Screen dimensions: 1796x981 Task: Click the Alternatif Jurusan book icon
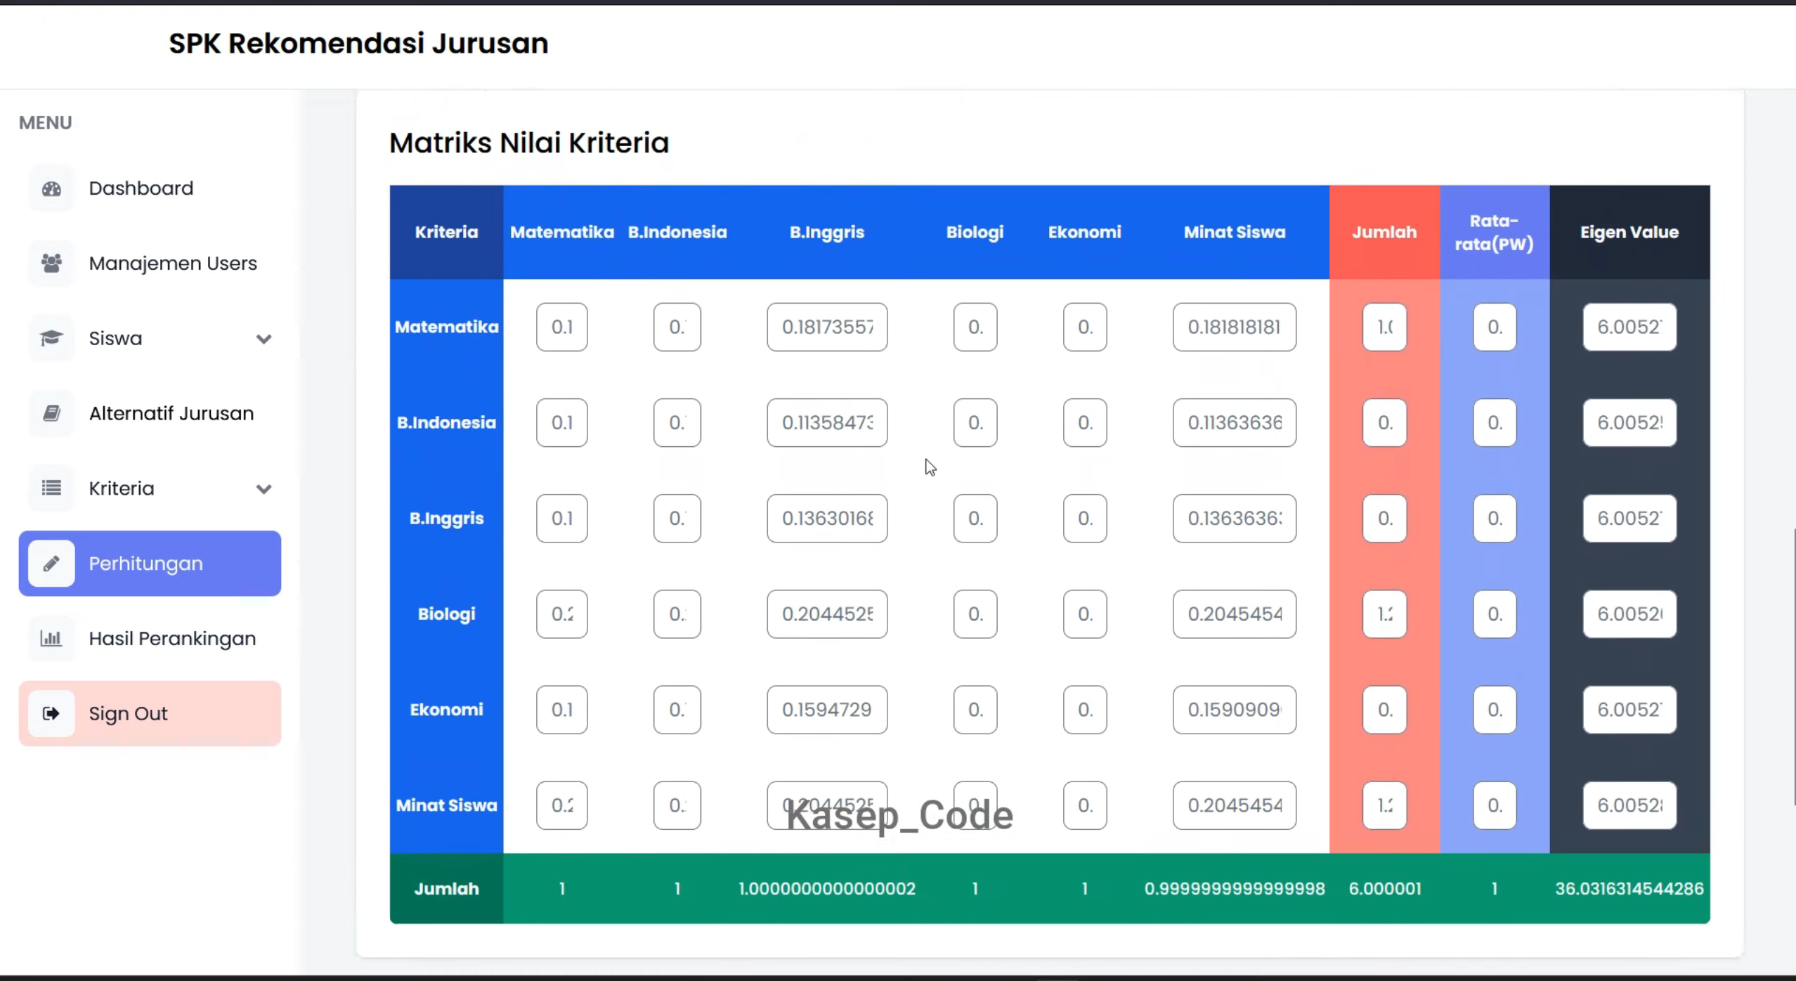[x=51, y=413]
